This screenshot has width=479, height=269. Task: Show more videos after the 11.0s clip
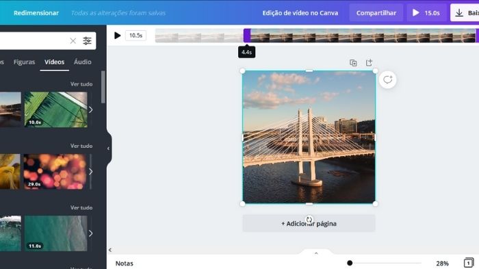[91, 233]
